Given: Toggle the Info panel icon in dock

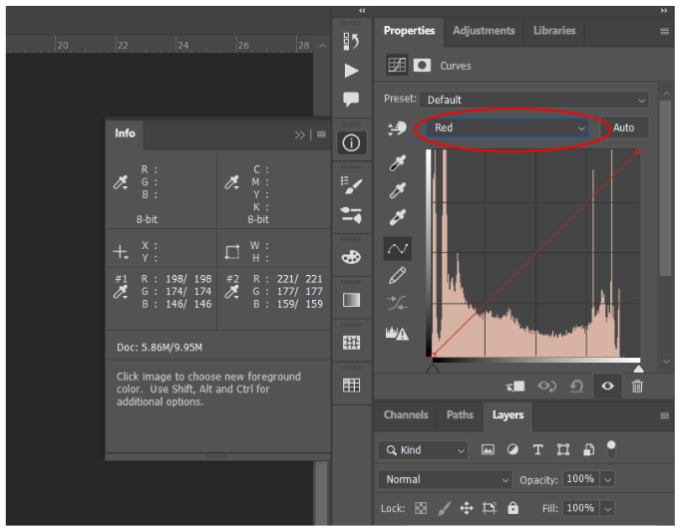Looking at the screenshot, I should [351, 142].
